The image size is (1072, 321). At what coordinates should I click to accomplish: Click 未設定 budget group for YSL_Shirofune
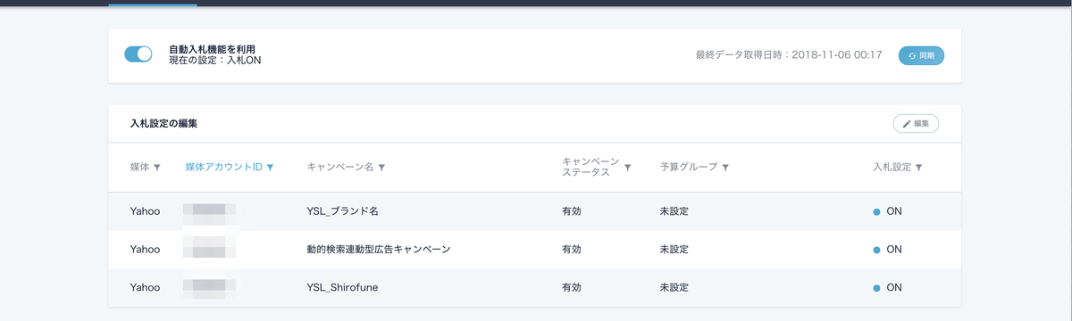[x=674, y=288]
